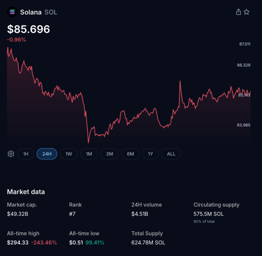This screenshot has height=256, width=262.
Task: Click the circulating supply 92% text
Action: point(204,221)
